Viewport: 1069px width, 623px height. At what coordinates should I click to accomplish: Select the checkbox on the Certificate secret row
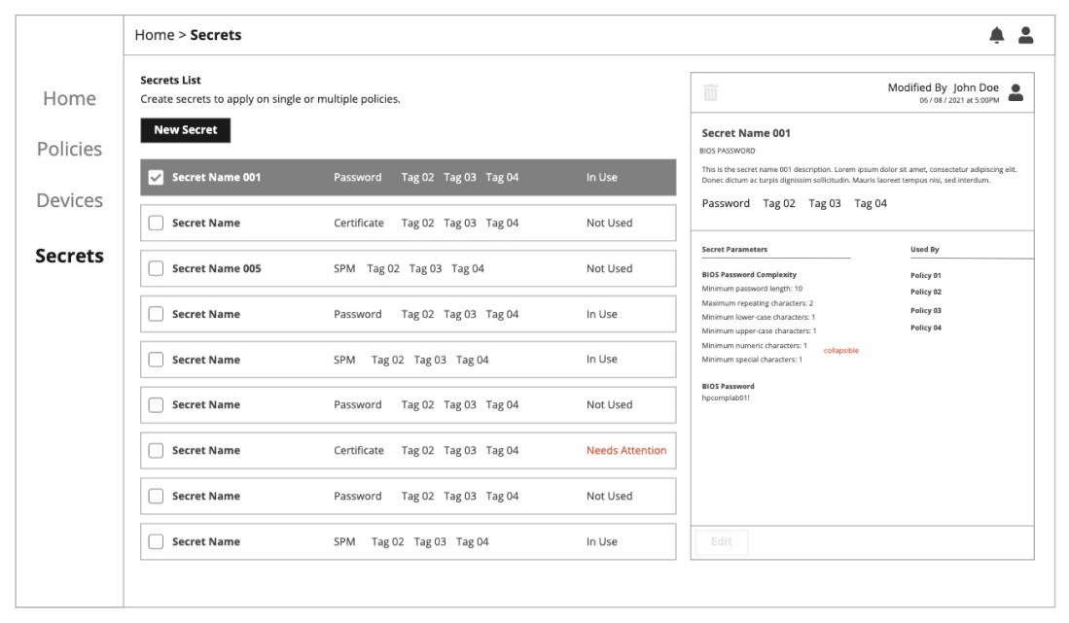coord(156,224)
